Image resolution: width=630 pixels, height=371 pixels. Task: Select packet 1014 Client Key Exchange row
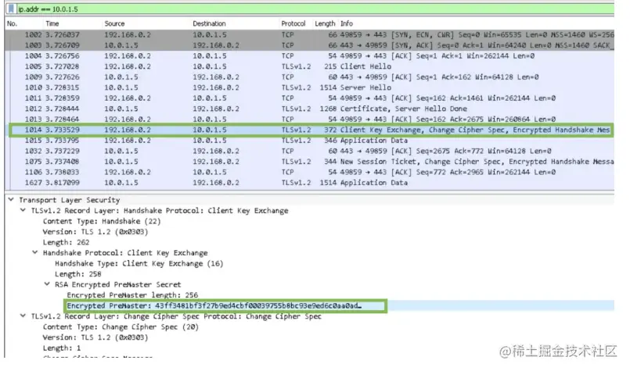(x=311, y=130)
